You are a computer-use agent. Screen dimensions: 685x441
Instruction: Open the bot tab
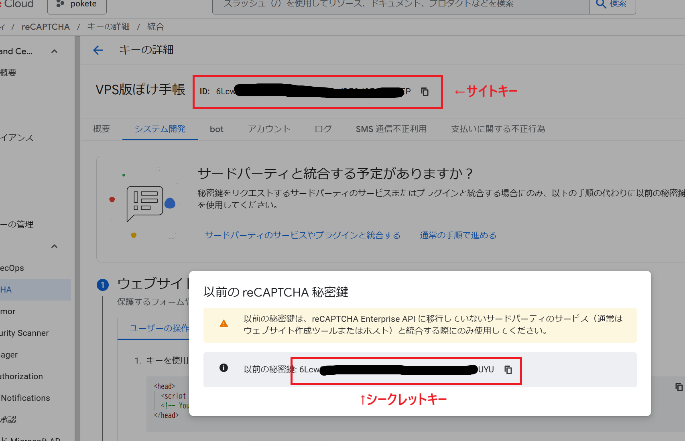[216, 129]
